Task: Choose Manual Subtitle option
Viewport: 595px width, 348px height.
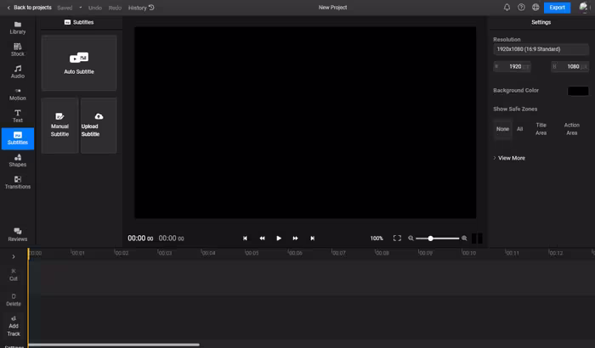Action: (x=60, y=126)
